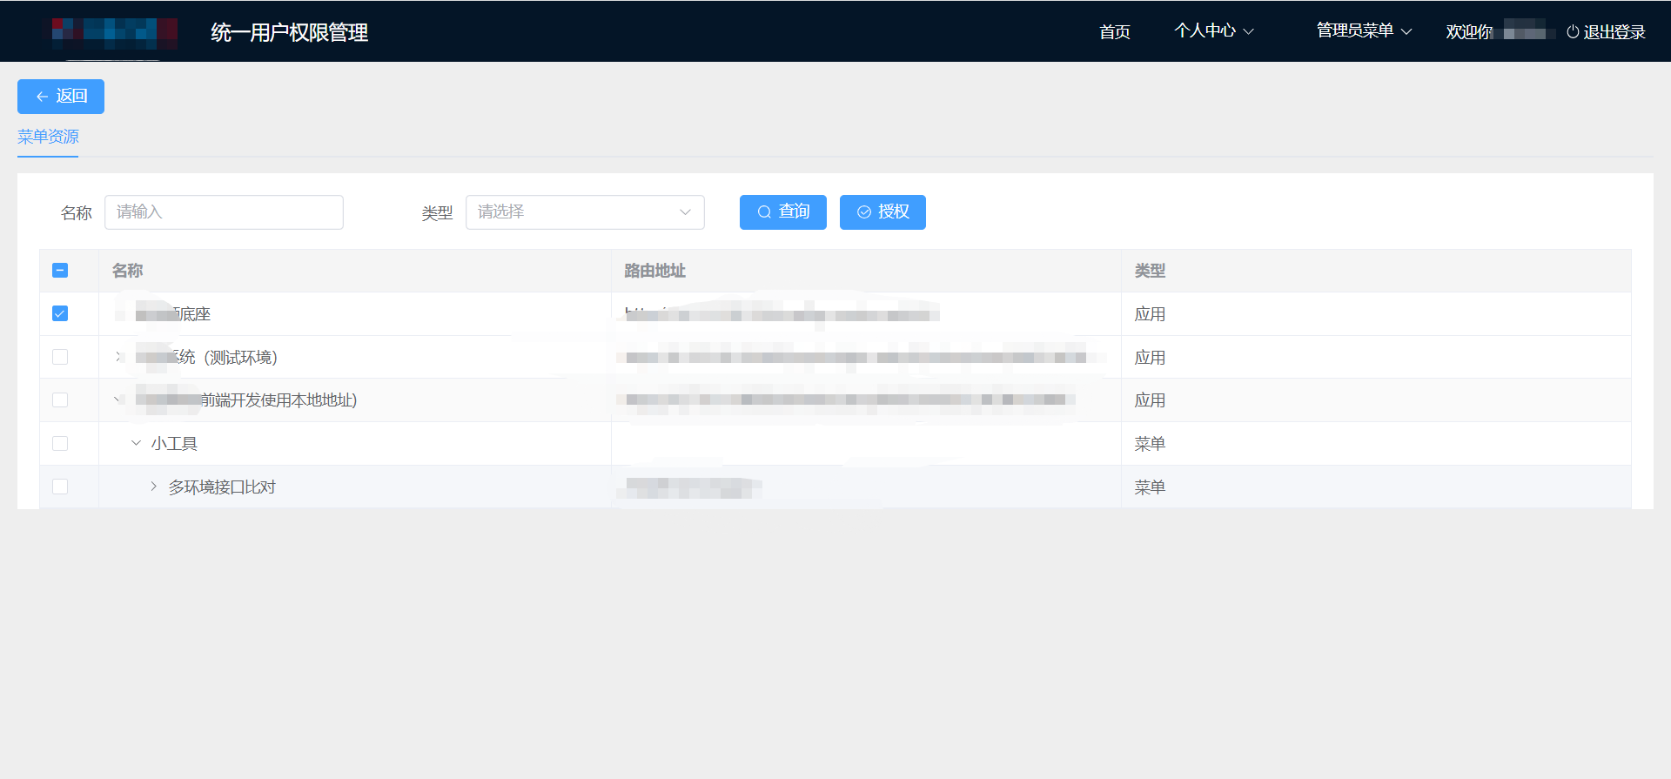Toggle the select-all checkbox in table header
The width and height of the screenshot is (1671, 779).
(60, 271)
